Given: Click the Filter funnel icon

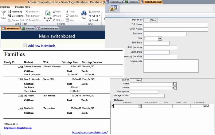Looking at the screenshot, I should 3,13.
